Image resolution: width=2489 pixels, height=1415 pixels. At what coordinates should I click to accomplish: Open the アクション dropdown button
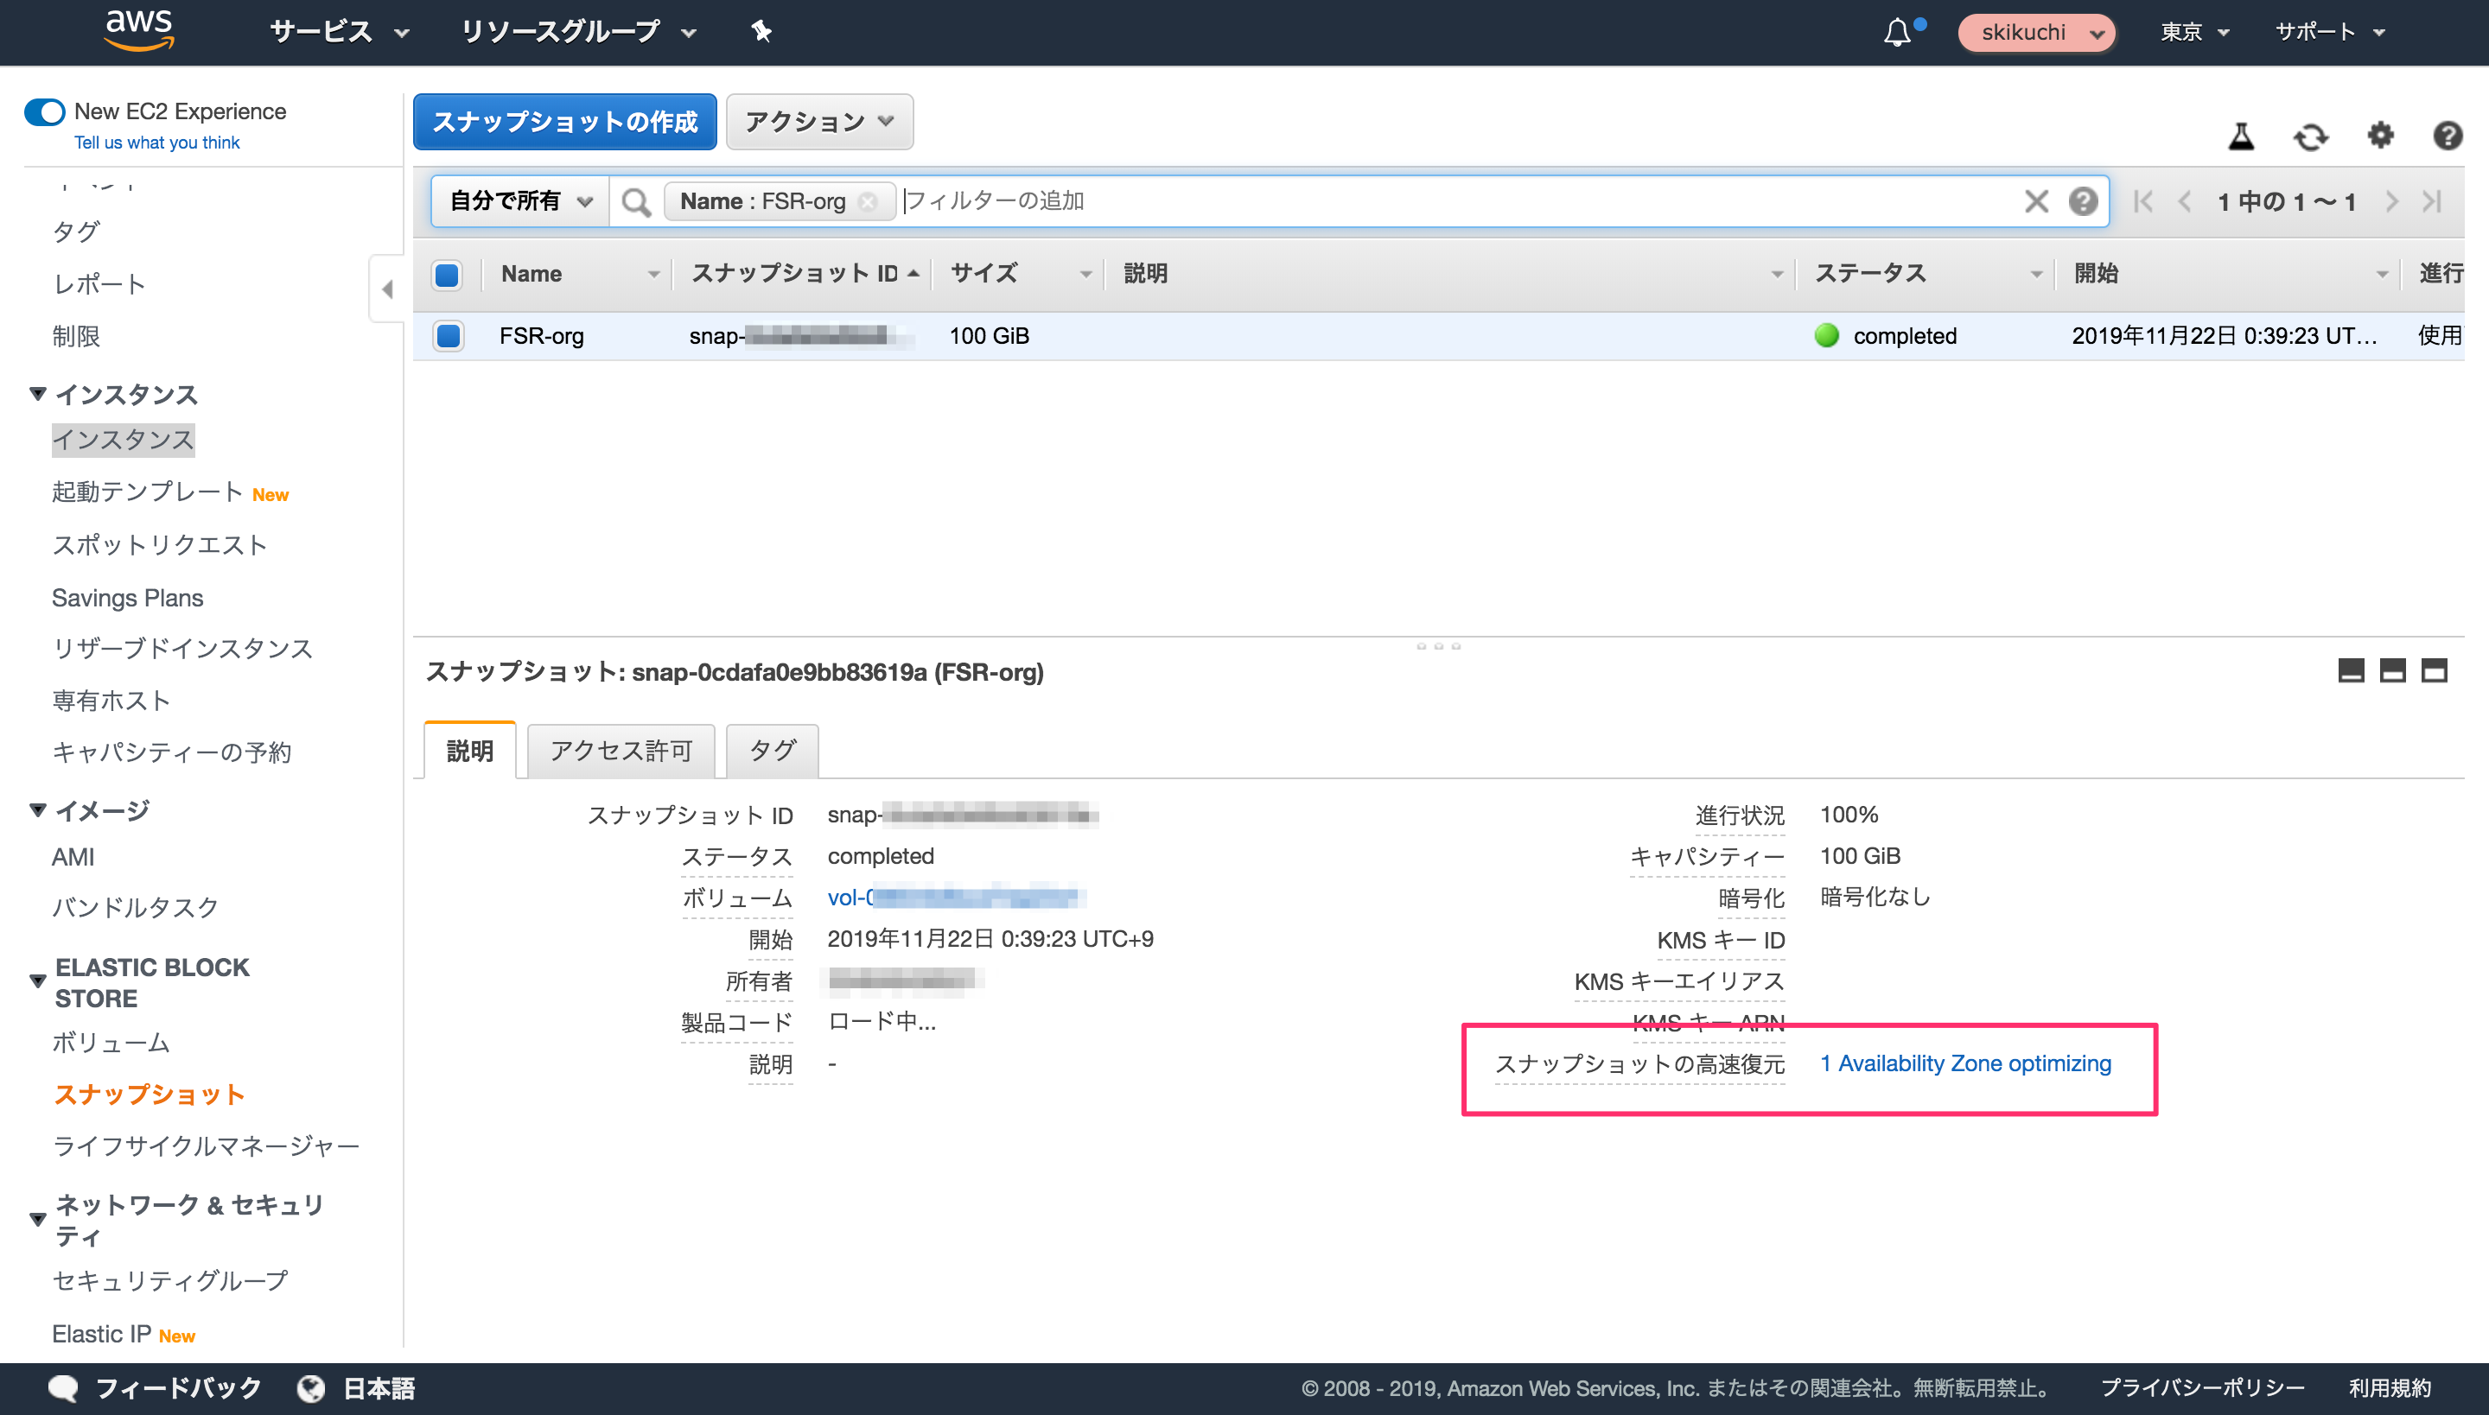(819, 122)
